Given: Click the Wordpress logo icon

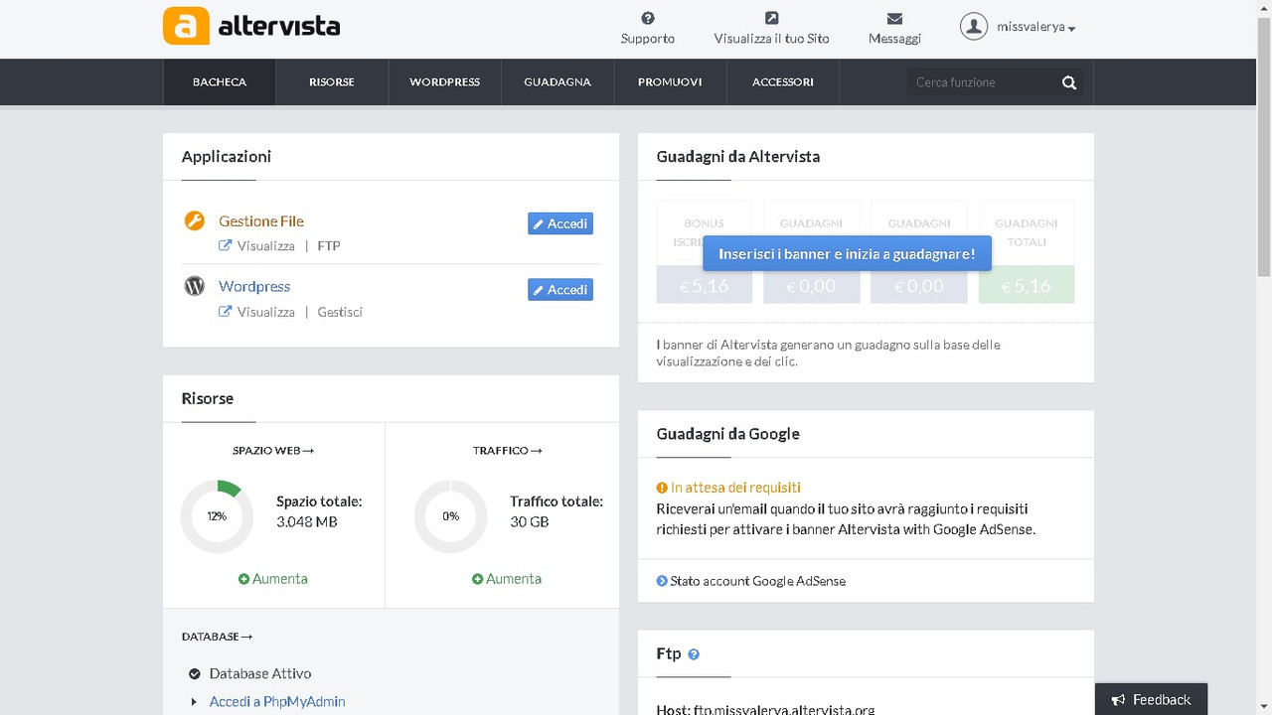Looking at the screenshot, I should click(x=195, y=286).
